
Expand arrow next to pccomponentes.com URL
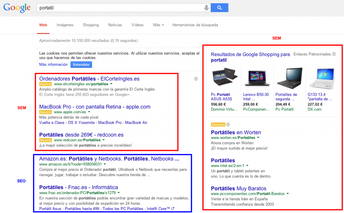pyautogui.click(x=288, y=194)
